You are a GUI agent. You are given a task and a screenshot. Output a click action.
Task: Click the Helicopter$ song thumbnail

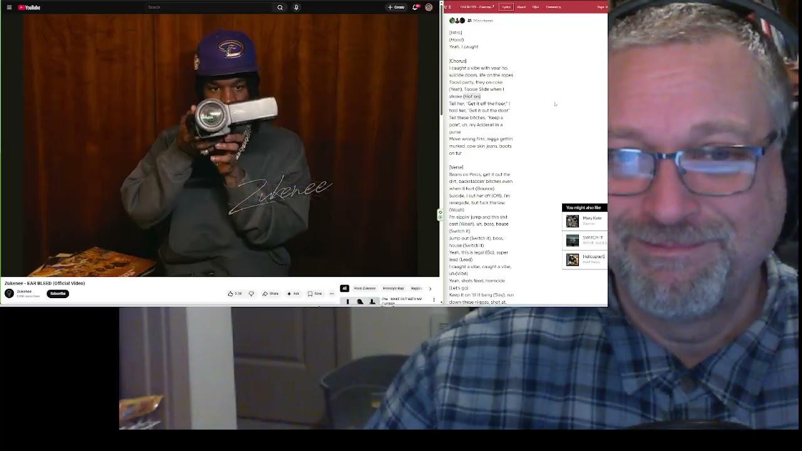pyautogui.click(x=572, y=260)
